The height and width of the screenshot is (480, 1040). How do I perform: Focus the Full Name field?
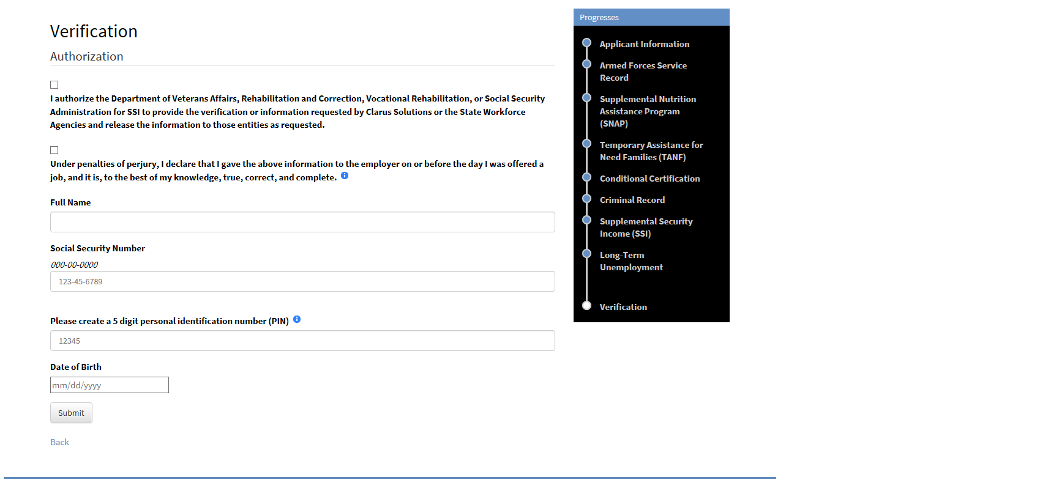[x=302, y=222]
